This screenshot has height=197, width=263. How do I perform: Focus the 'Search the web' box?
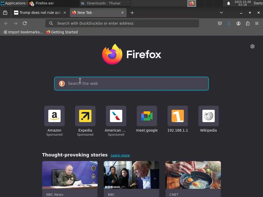coord(131,83)
